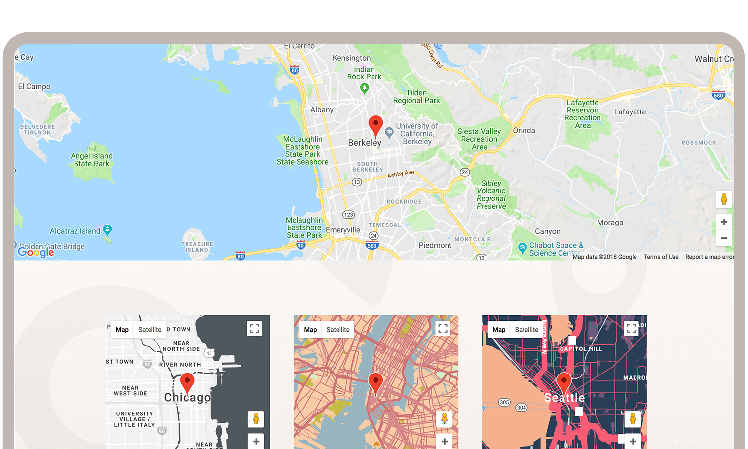Click the red pin on Seattle
This screenshot has width=748, height=449.
pyautogui.click(x=564, y=384)
